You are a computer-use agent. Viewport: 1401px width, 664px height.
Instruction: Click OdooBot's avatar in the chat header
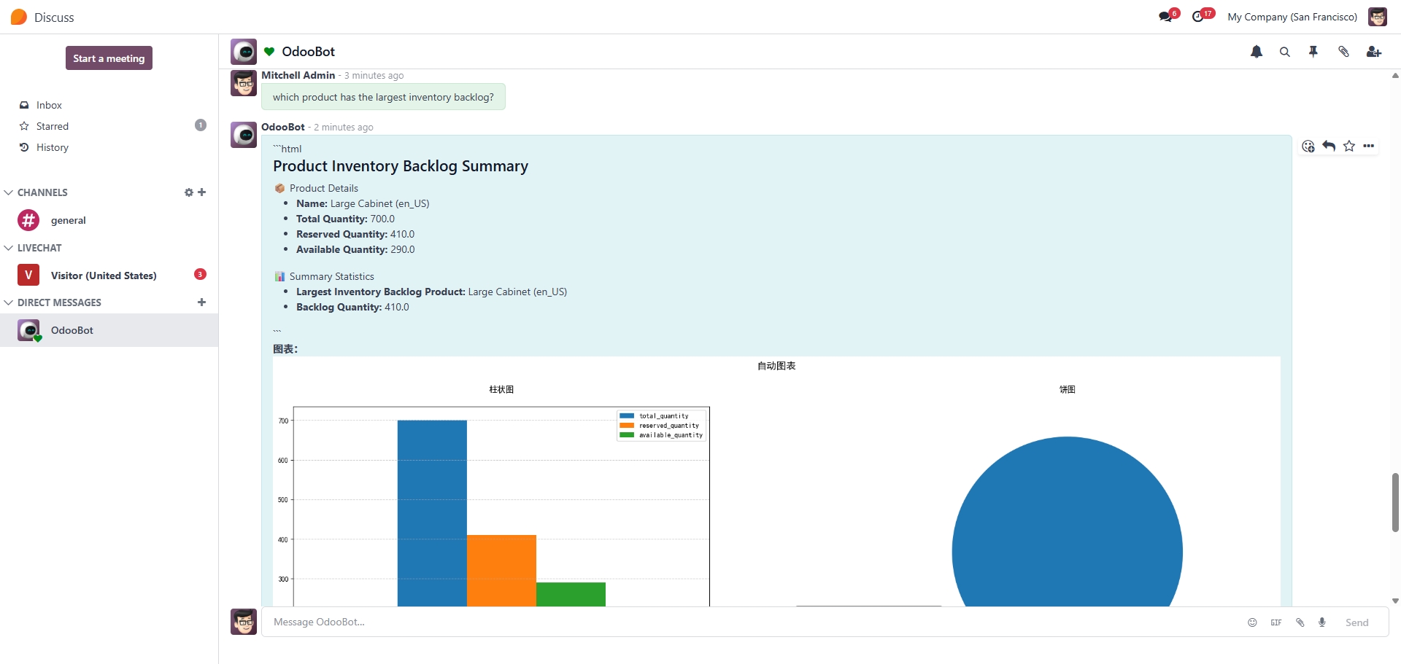pyautogui.click(x=244, y=52)
